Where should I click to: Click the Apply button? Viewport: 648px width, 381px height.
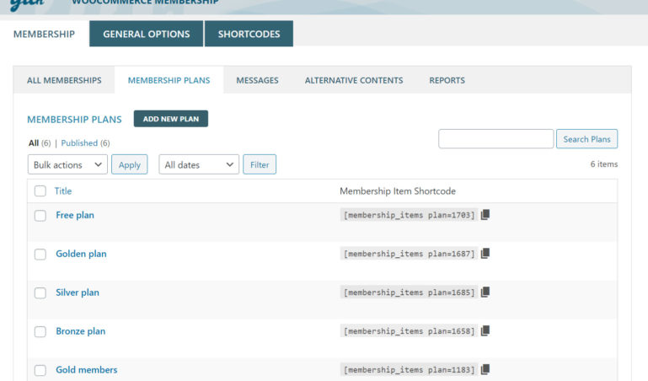click(x=130, y=164)
